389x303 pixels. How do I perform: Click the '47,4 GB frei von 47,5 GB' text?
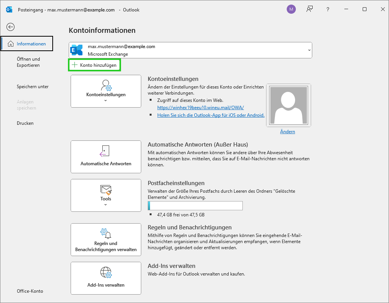click(181, 215)
